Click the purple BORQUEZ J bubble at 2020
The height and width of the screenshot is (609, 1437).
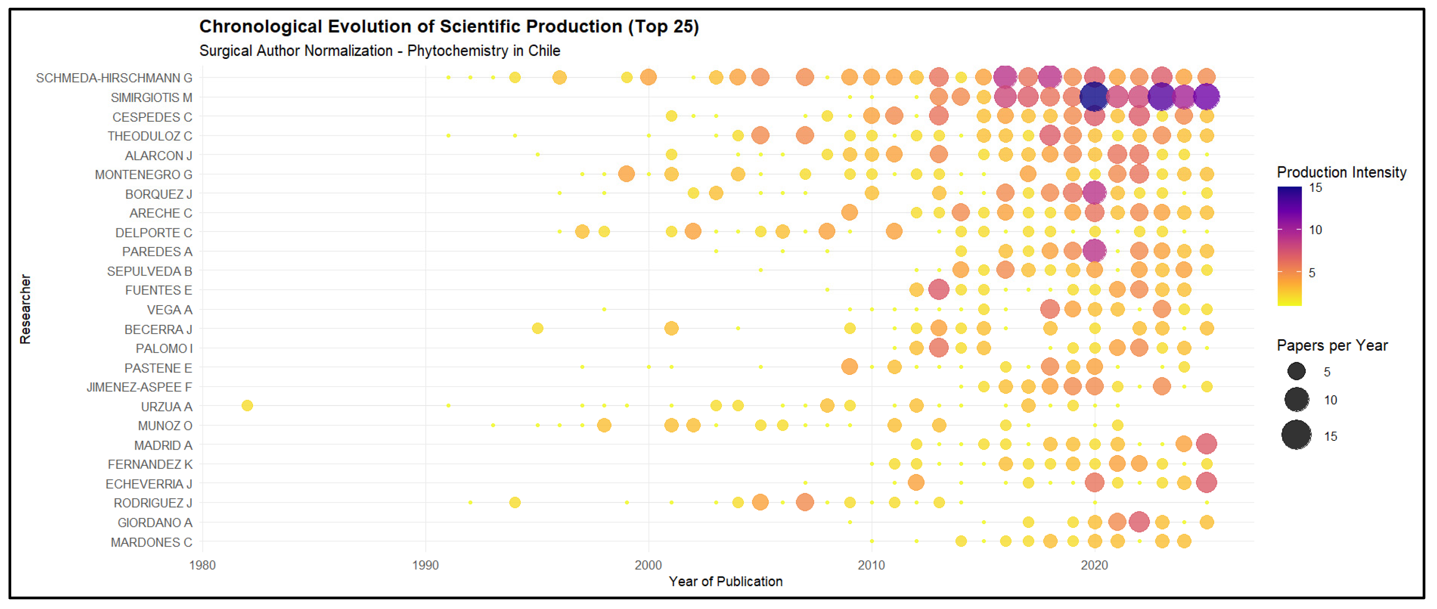point(1094,193)
